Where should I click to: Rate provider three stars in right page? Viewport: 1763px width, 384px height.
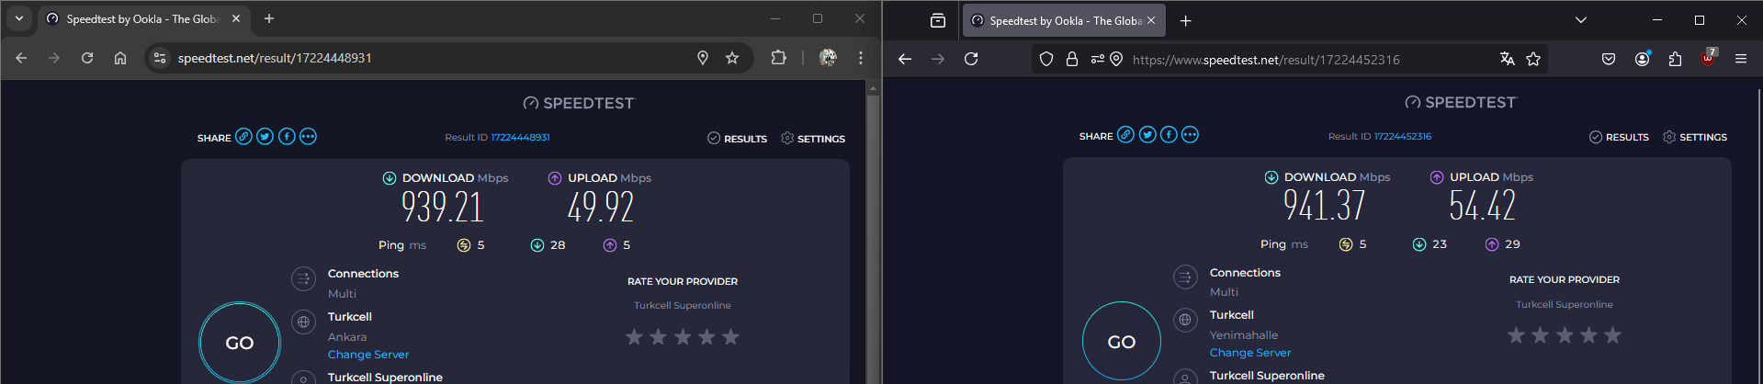click(x=1565, y=335)
